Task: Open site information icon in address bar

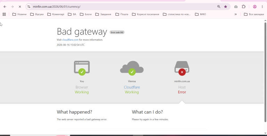Action: 29,7
